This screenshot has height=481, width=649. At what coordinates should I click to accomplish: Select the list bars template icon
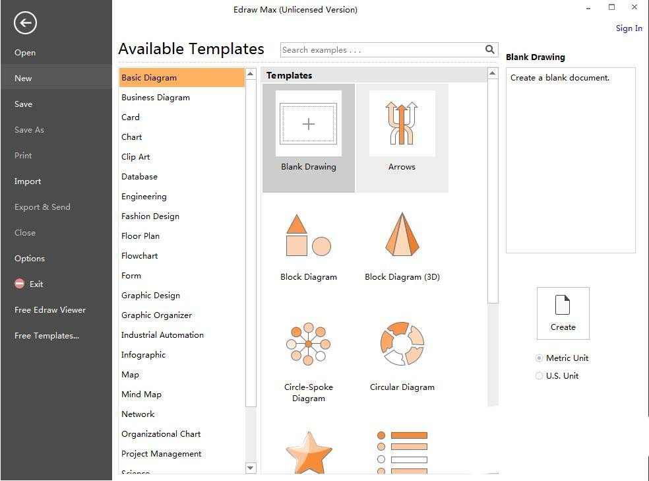(402, 453)
